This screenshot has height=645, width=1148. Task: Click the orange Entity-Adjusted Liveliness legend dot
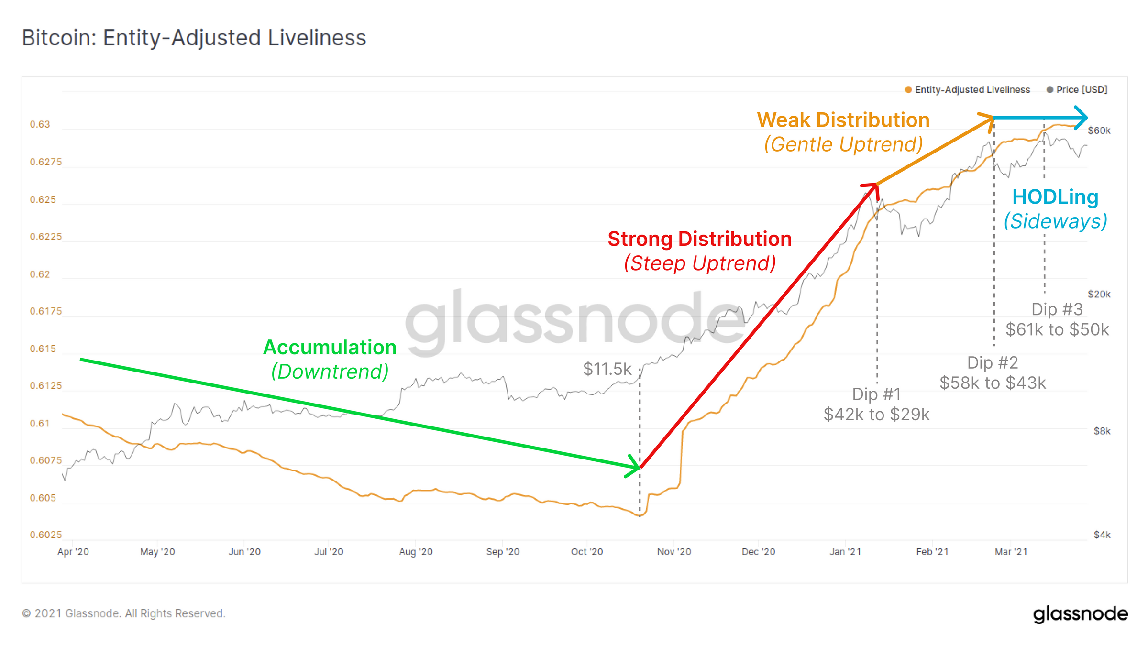point(908,90)
